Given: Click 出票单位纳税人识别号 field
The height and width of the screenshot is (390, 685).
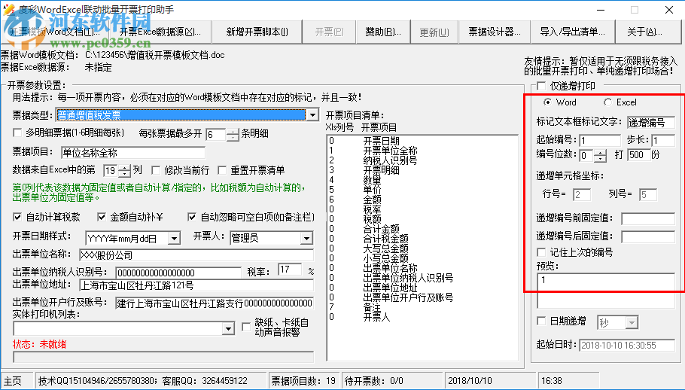Looking at the screenshot, I should (178, 273).
